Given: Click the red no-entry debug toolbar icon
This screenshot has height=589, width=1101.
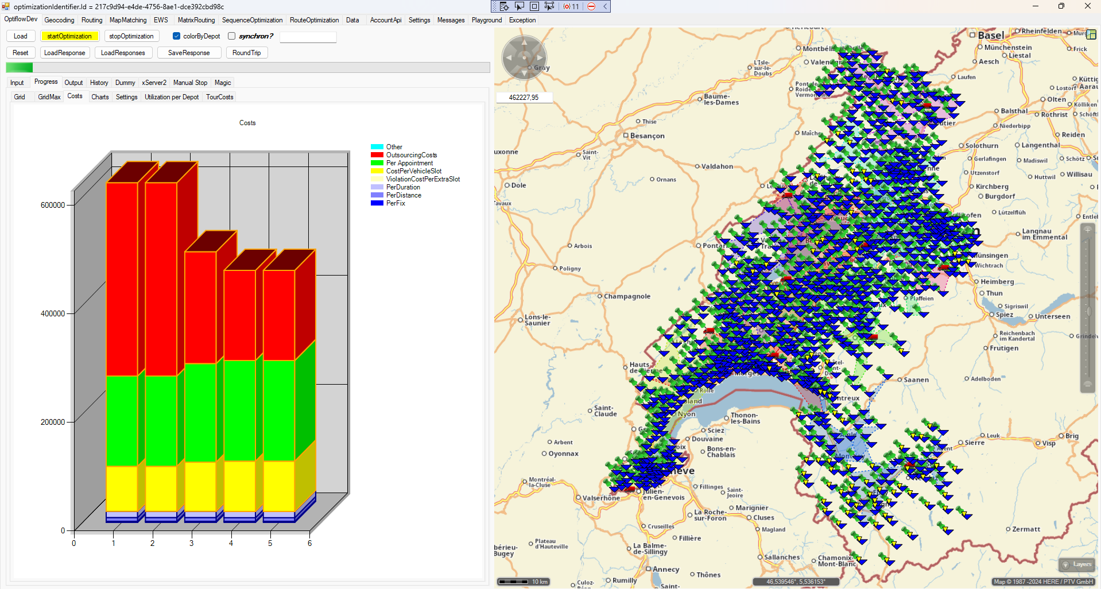Looking at the screenshot, I should tap(591, 6).
